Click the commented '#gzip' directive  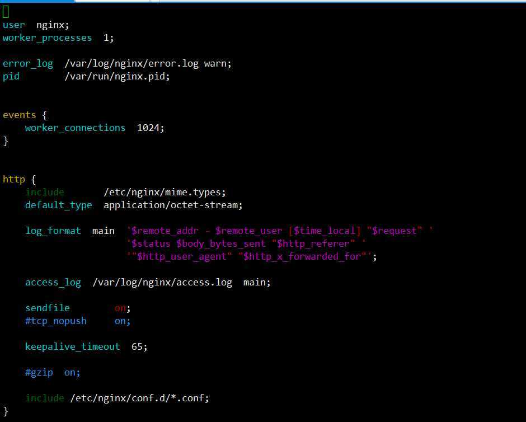pyautogui.click(x=39, y=373)
